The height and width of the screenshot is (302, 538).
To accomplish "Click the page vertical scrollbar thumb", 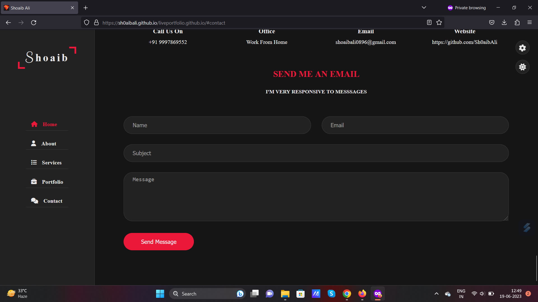I will point(536,268).
